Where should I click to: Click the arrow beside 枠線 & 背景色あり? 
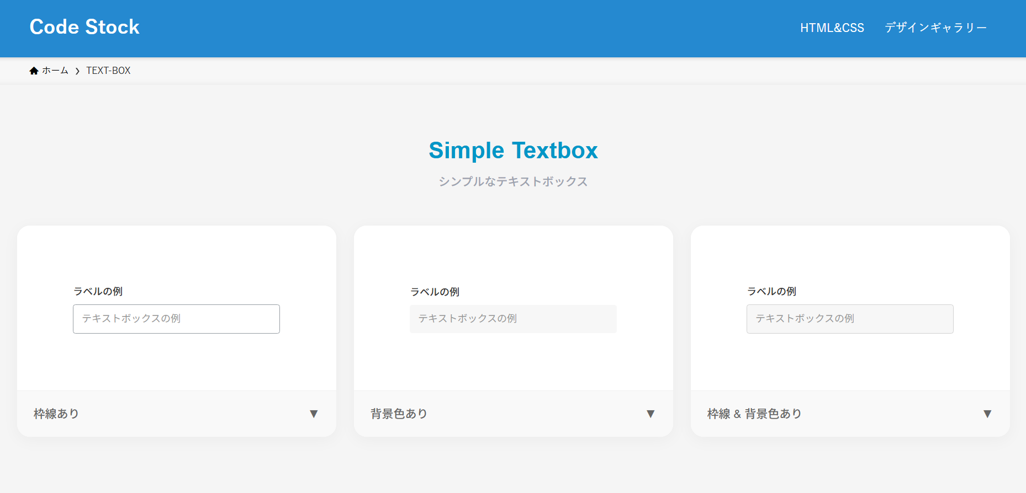click(987, 414)
